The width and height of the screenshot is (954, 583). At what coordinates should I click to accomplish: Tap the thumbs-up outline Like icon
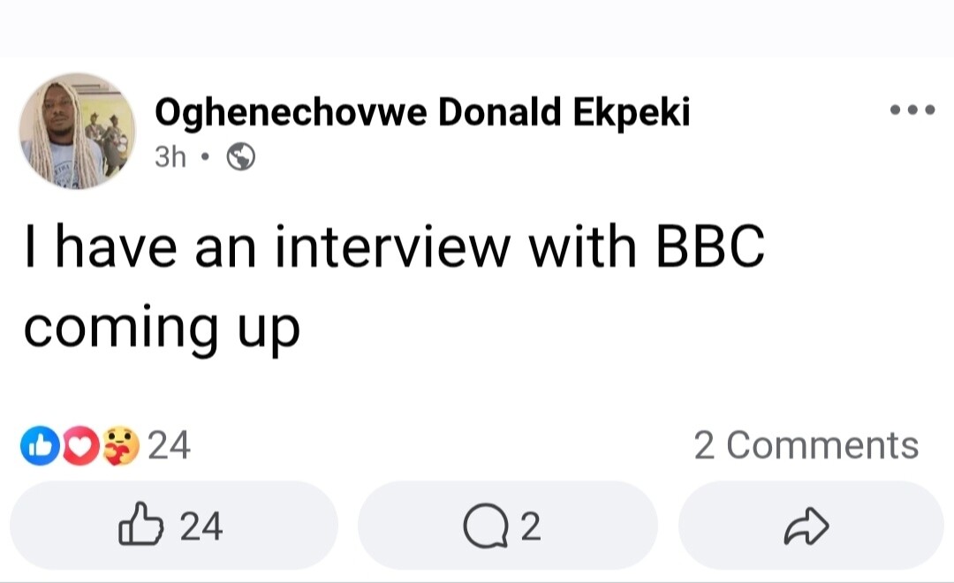pyautogui.click(x=141, y=527)
